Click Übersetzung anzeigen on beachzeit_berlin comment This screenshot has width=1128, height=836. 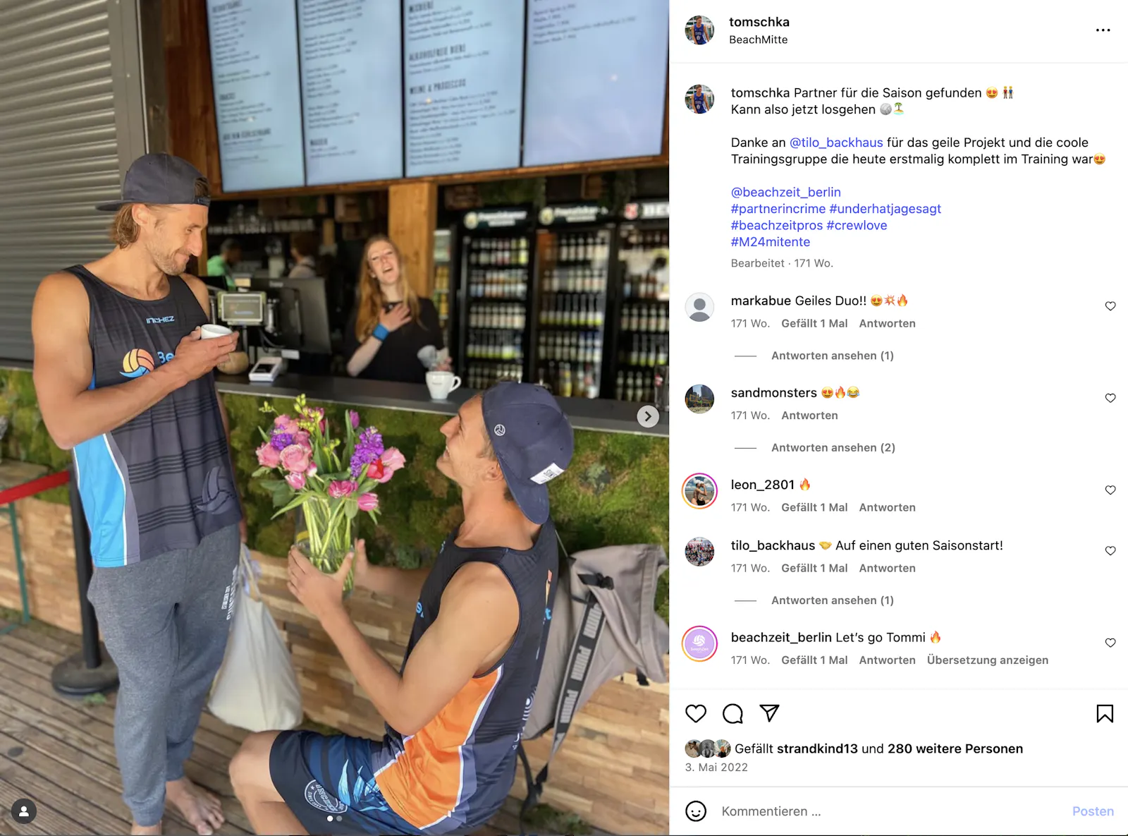987,660
